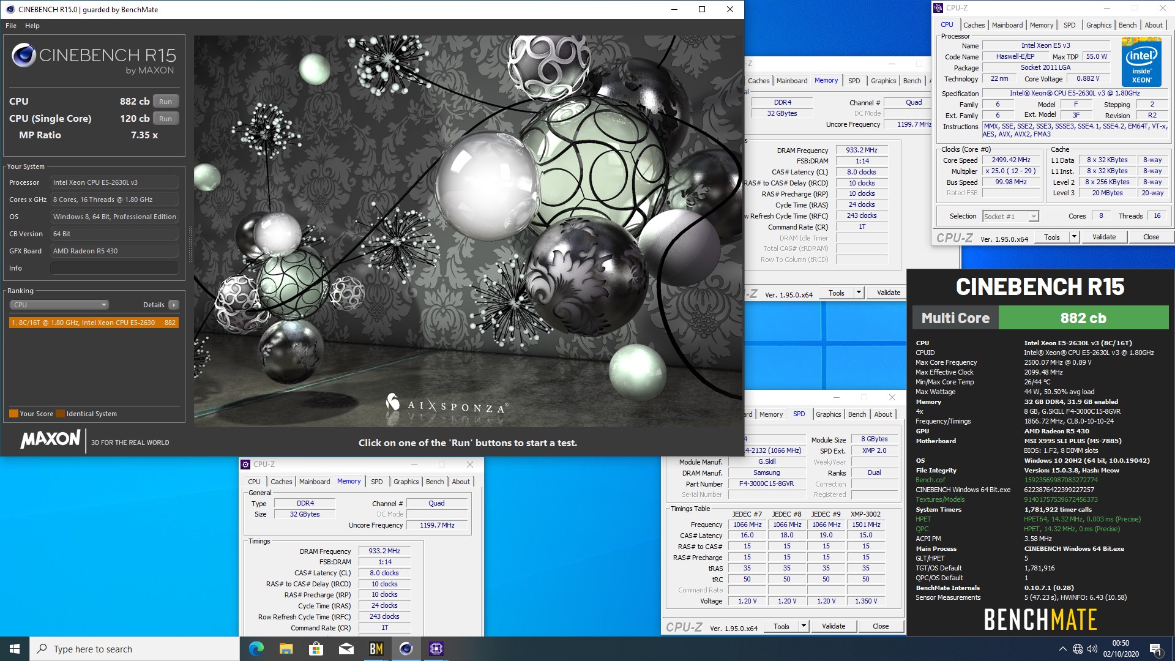1175x661 pixels.
Task: Click the Cinebench R15 logo icon
Action: (24, 55)
